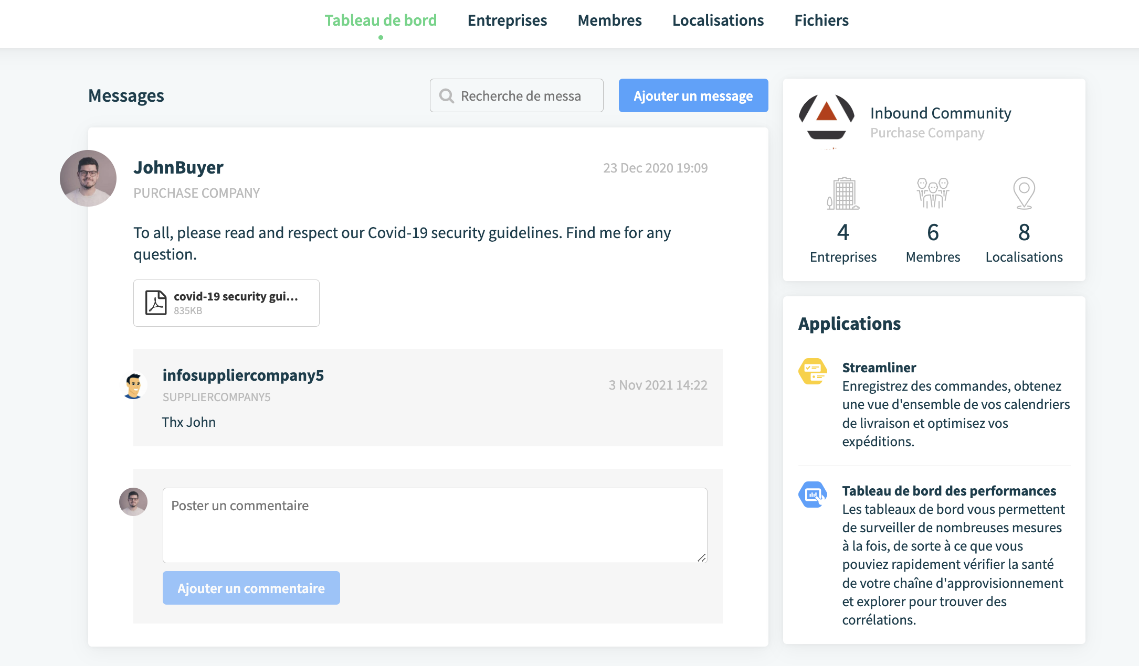Click the Poster un commentaire text area
Viewport: 1139px width, 666px height.
[x=435, y=525]
